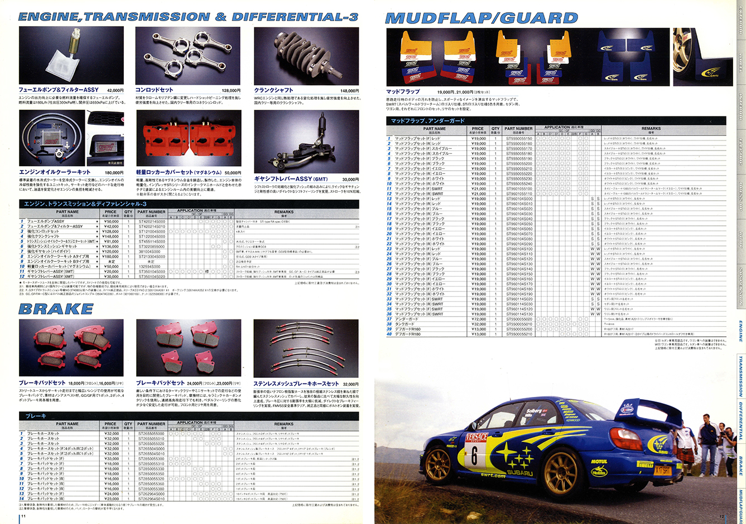Click part number ST2850055300 in brake table
This screenshot has width=746, height=524.
tap(152, 459)
